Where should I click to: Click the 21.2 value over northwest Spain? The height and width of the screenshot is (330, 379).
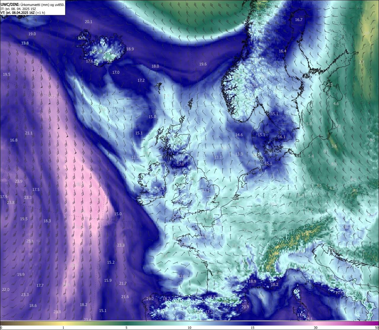150,299
